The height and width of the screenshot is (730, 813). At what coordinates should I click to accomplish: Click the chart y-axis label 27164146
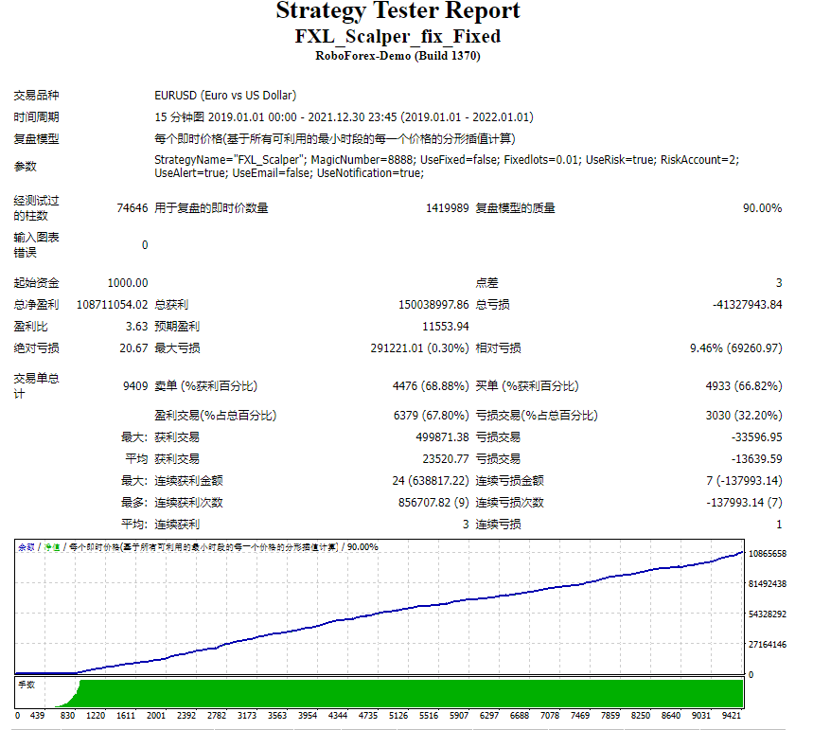[768, 645]
